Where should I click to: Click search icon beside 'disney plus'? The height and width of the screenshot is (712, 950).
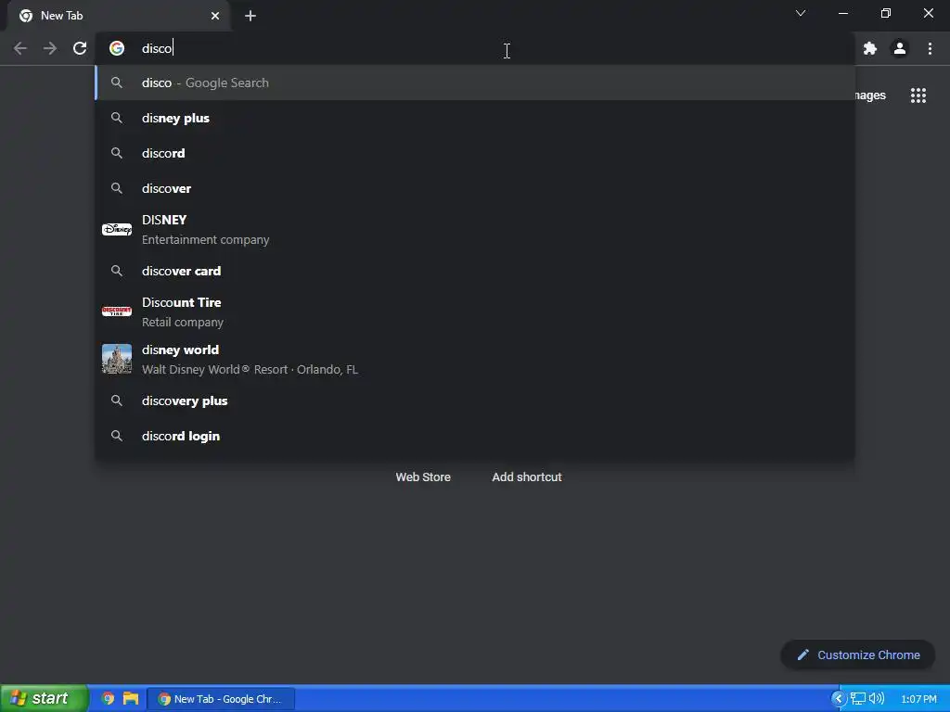(117, 118)
